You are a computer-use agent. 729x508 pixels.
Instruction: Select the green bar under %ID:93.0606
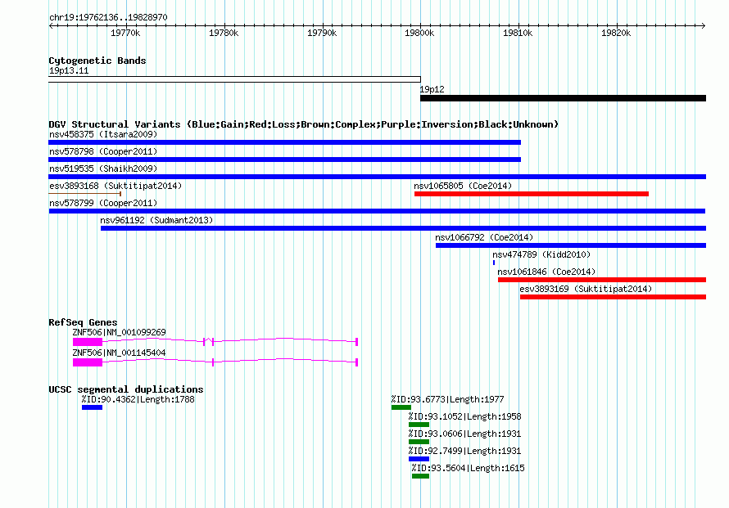coord(419,442)
